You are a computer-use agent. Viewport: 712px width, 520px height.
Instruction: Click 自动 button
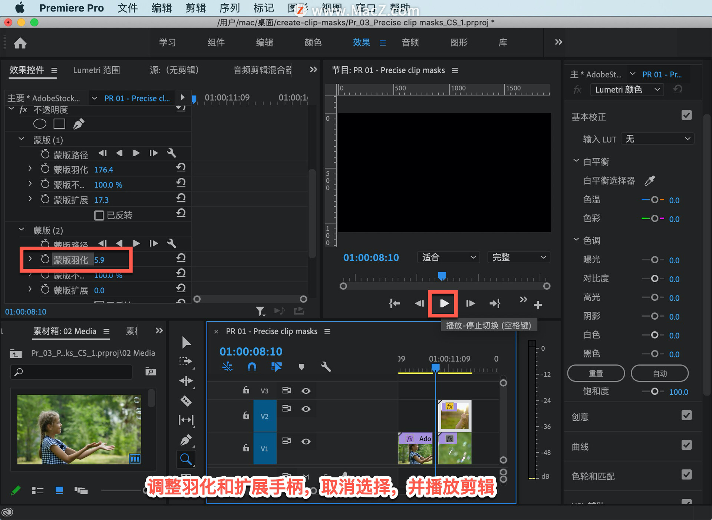(x=660, y=373)
